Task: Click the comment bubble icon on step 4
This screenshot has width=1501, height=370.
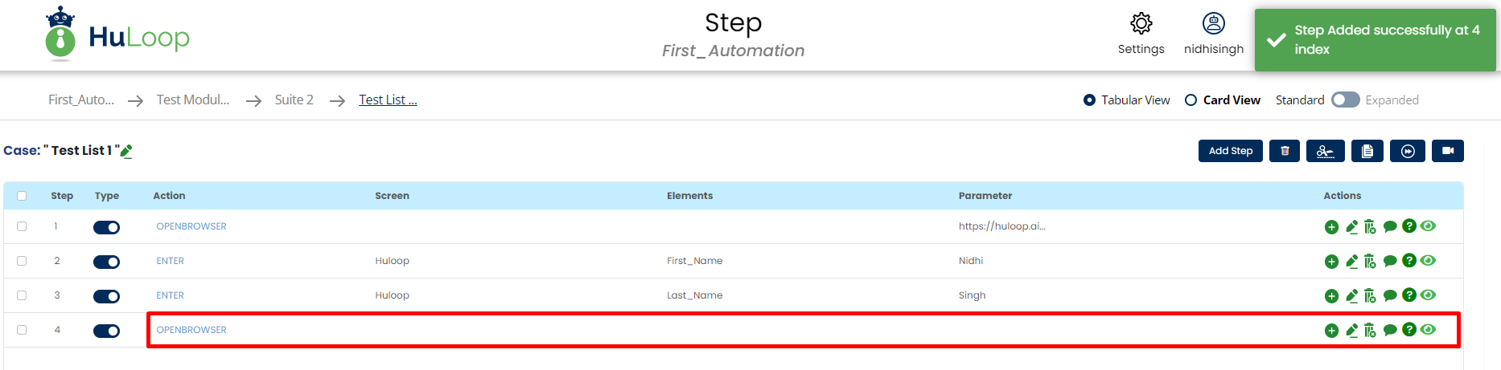Action: click(x=1390, y=330)
